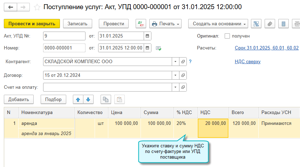Paste rows with the clipboard icon
300x167 pixels.
[x=120, y=100]
